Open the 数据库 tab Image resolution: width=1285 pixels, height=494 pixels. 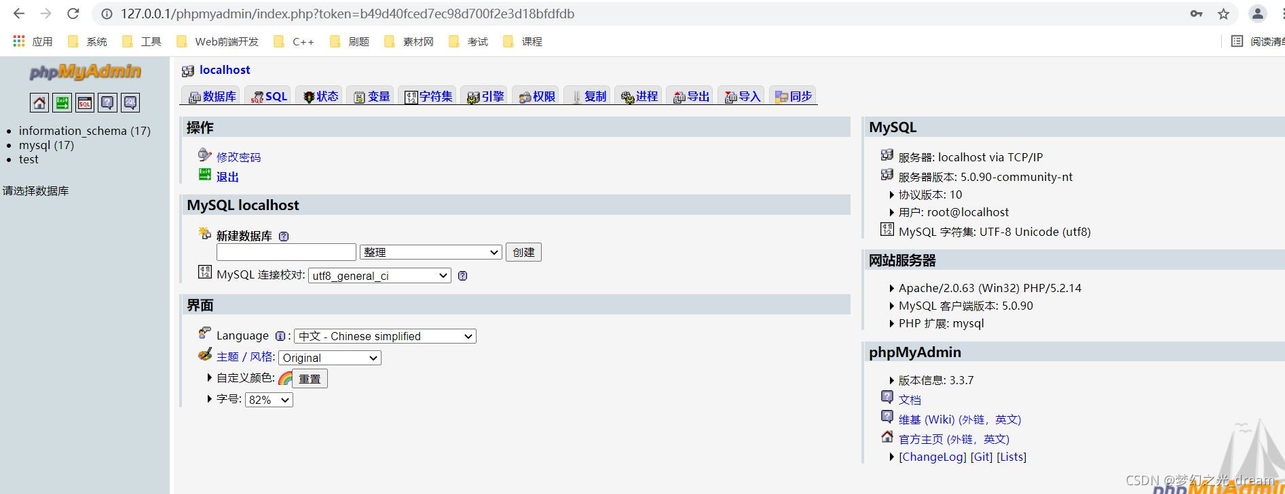[x=212, y=96]
